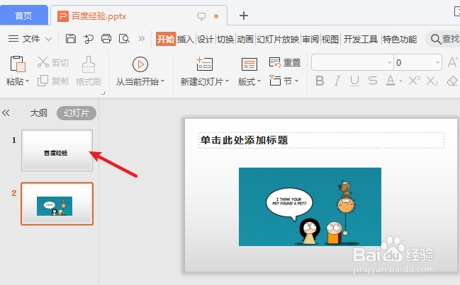Click the Cut (剪切) scissors button

[x=53, y=62]
